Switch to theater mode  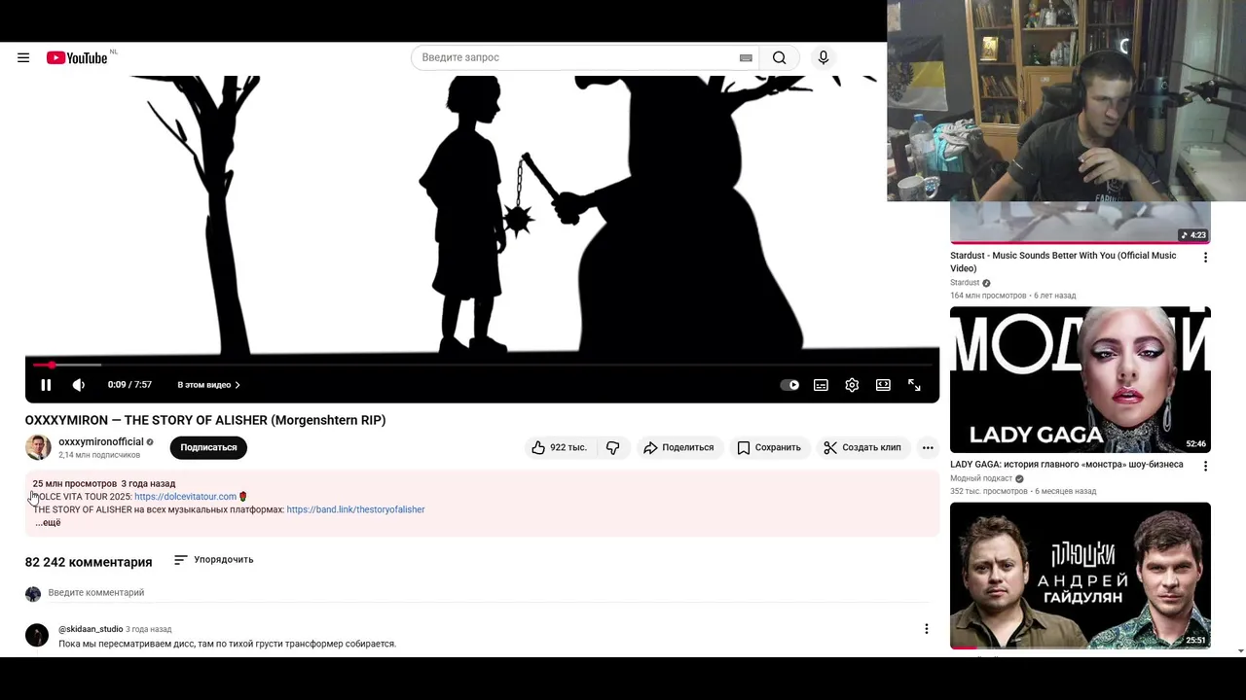[883, 385]
